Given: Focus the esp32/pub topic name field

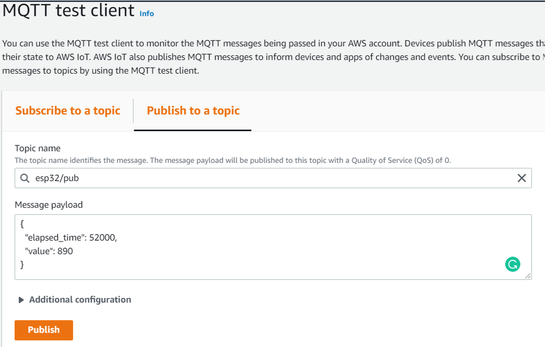Looking at the screenshot, I should pyautogui.click(x=273, y=178).
